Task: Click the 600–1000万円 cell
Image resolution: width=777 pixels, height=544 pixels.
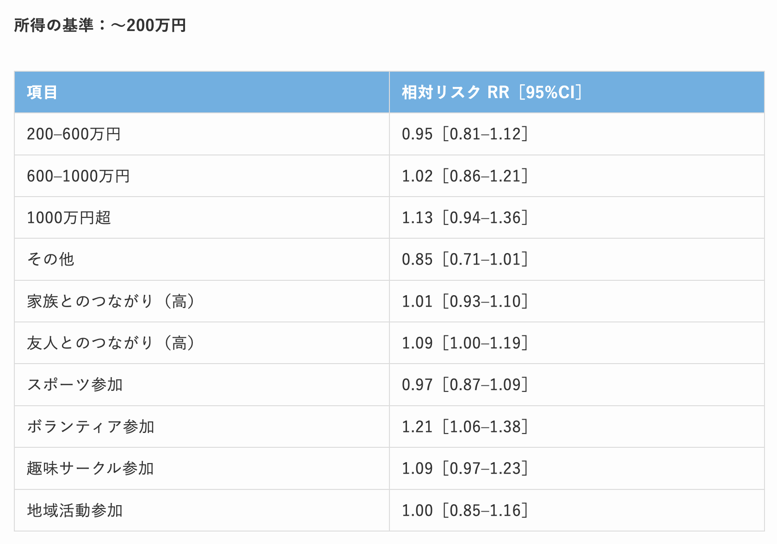Action: [78, 176]
